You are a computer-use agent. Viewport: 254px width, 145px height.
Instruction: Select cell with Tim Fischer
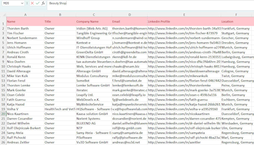pos(25,33)
